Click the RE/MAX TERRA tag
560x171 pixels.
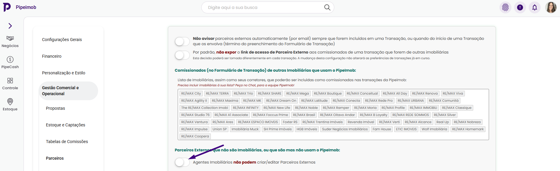click(x=217, y=93)
